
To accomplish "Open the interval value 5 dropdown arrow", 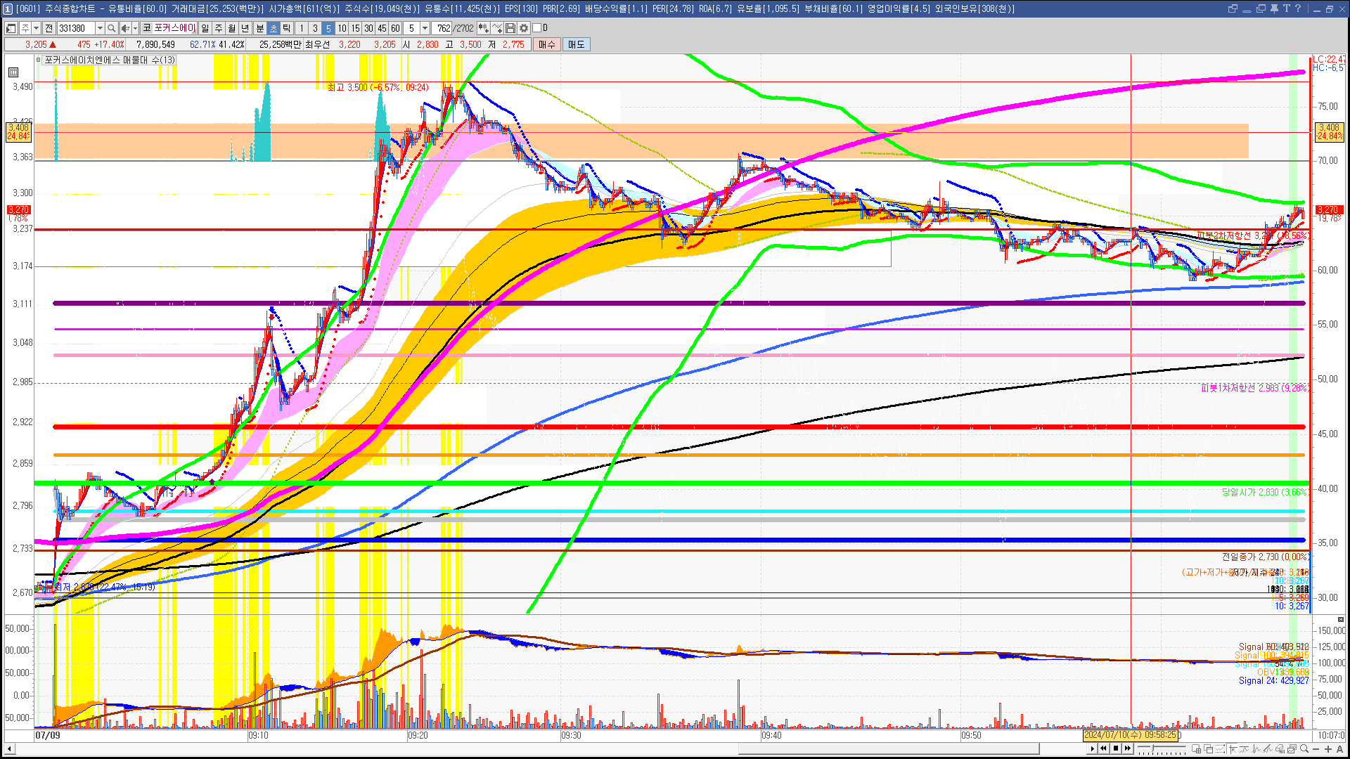I will [x=425, y=28].
